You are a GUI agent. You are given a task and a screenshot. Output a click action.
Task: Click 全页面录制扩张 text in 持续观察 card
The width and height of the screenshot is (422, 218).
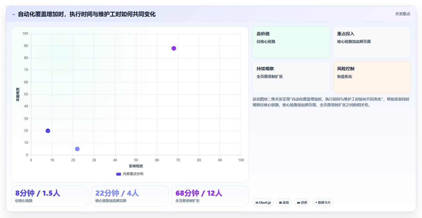click(270, 76)
